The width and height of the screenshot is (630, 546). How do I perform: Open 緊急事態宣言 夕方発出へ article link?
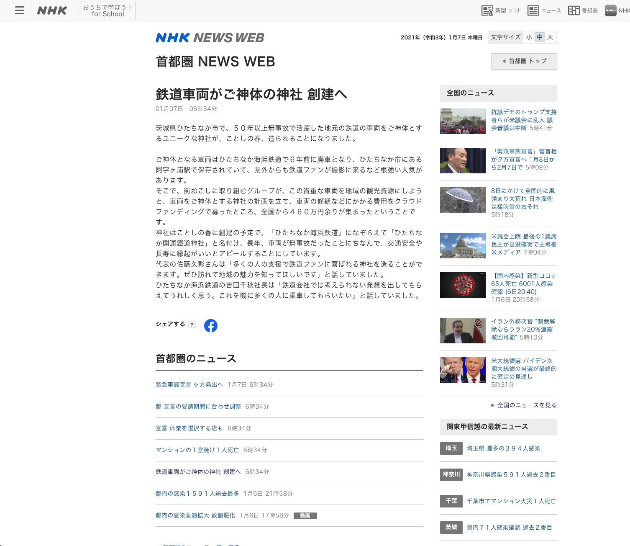(190, 384)
